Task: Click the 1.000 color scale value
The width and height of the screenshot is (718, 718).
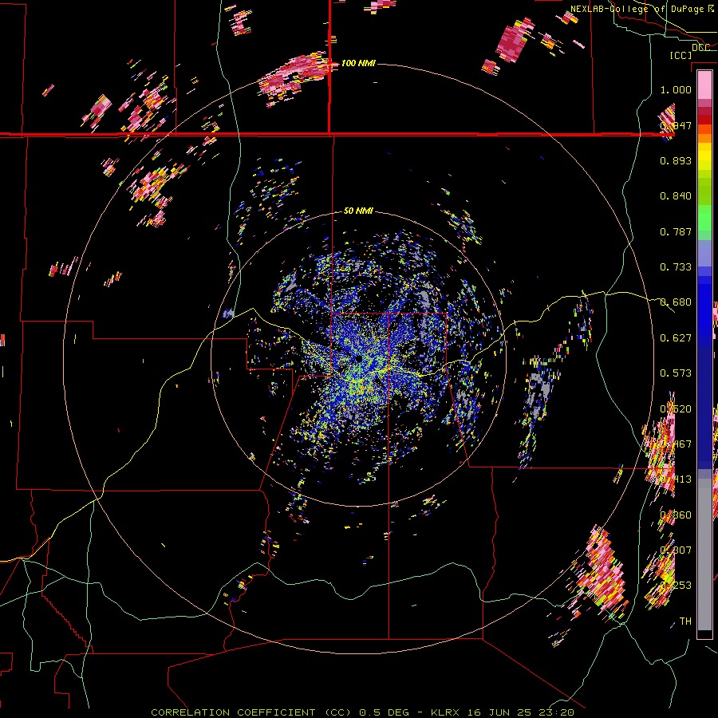Action: point(676,89)
